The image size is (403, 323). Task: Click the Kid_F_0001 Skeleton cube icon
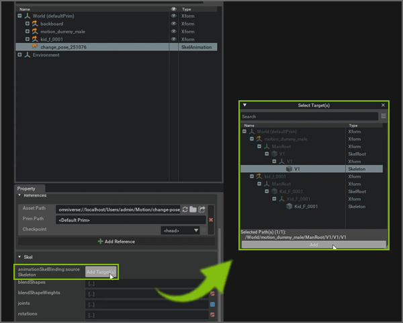click(x=289, y=207)
